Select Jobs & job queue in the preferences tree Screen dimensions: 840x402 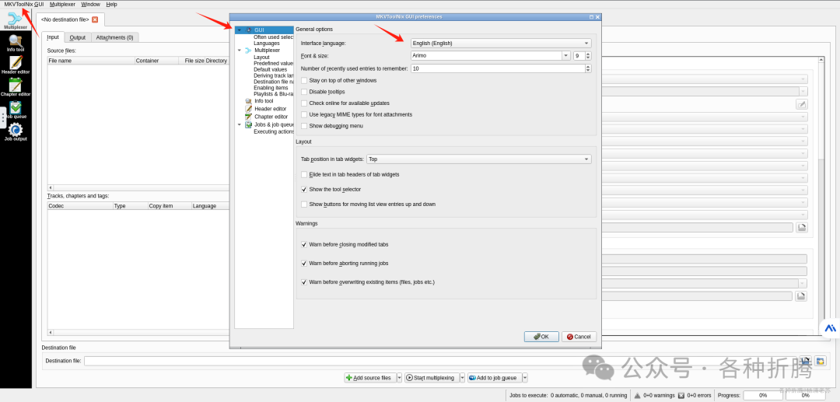tap(274, 124)
